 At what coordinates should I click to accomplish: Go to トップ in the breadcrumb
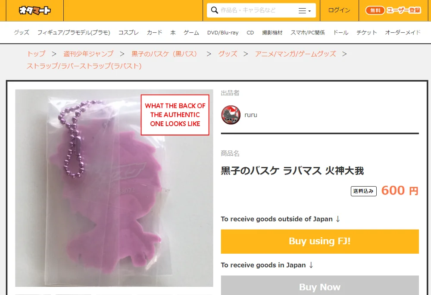[x=36, y=54]
